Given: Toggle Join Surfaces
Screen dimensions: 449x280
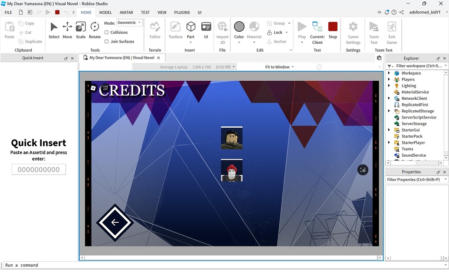Looking at the screenshot, I should coord(107,41).
